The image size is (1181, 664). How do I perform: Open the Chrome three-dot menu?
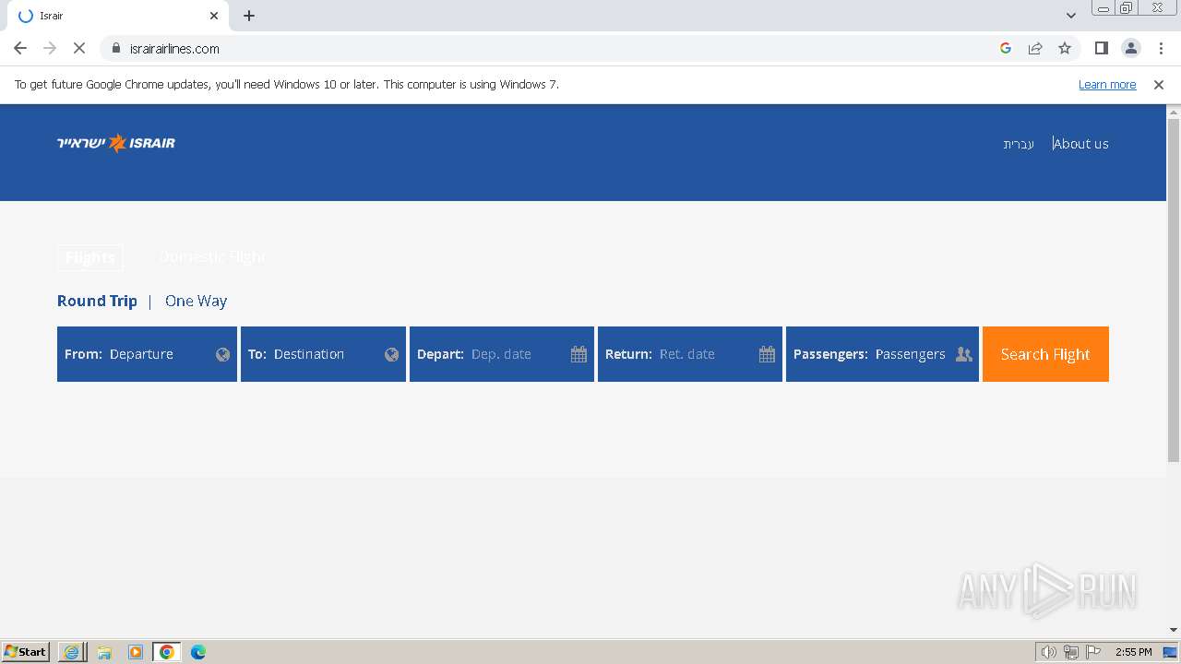1161,48
